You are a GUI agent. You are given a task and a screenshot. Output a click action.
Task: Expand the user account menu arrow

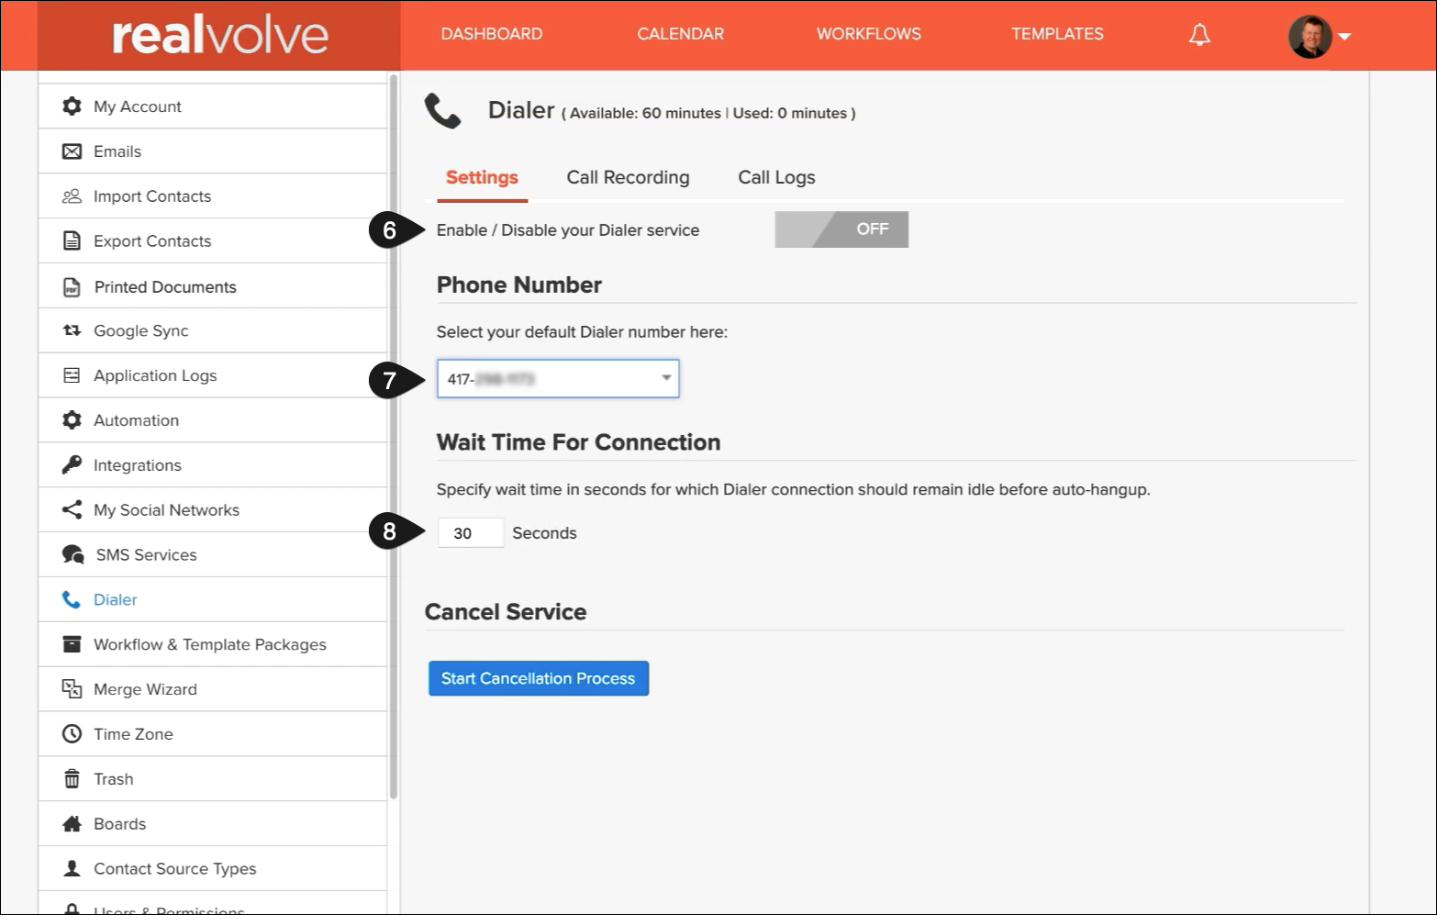(x=1344, y=37)
